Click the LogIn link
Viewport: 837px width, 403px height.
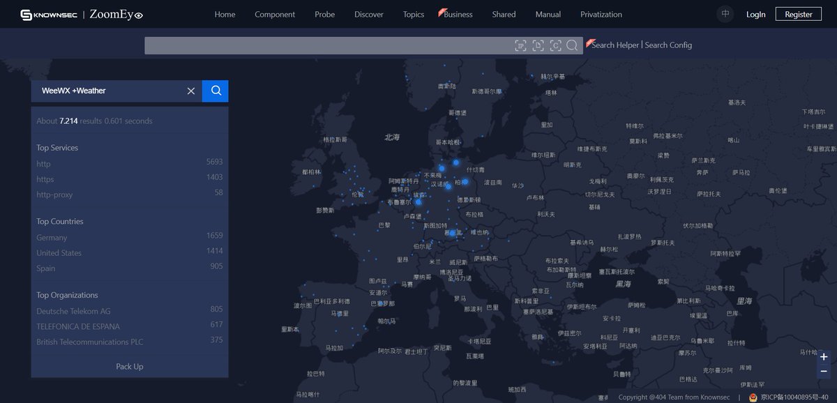755,14
